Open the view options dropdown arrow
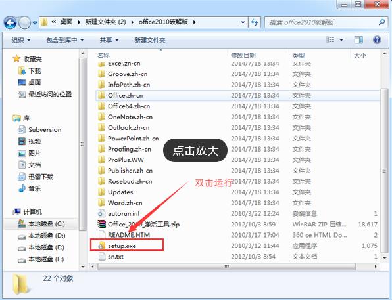The height and width of the screenshot is (300, 392). (341, 39)
